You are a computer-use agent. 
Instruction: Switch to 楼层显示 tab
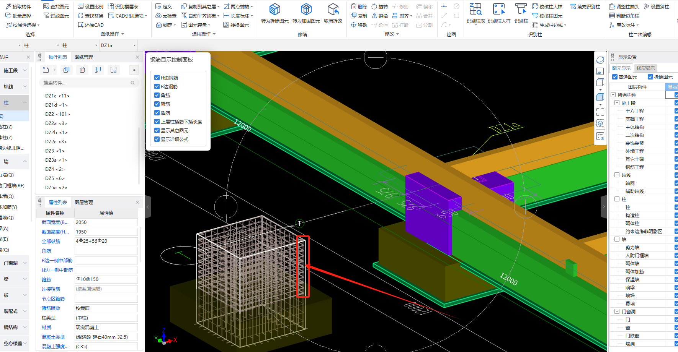point(646,68)
